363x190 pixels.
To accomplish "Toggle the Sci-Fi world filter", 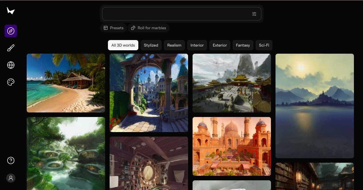I will [x=264, y=45].
